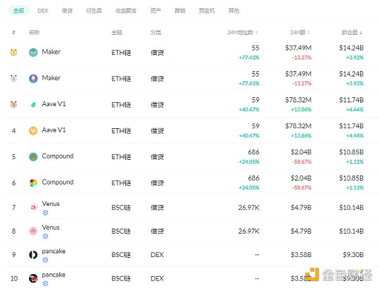Viewport: 379px width, 288px height.
Task: Select the 全部 category tab
Action: click(x=19, y=11)
